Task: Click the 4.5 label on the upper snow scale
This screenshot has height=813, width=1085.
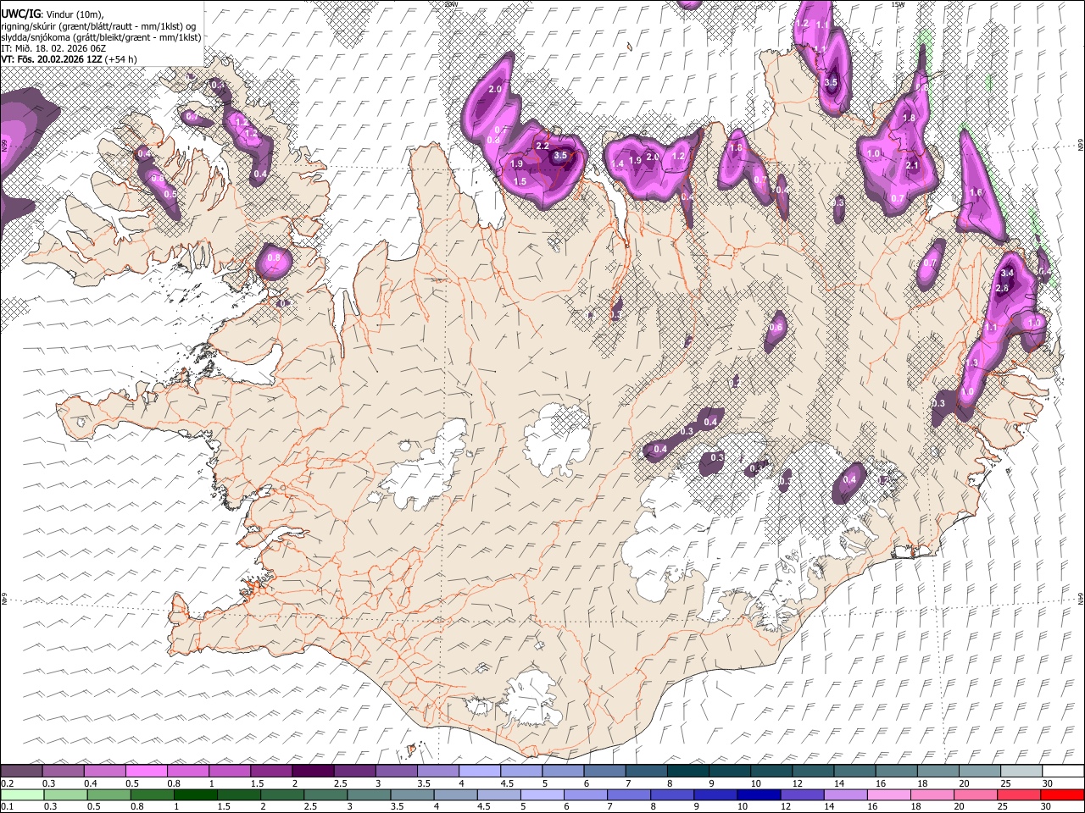Action: coord(507,783)
